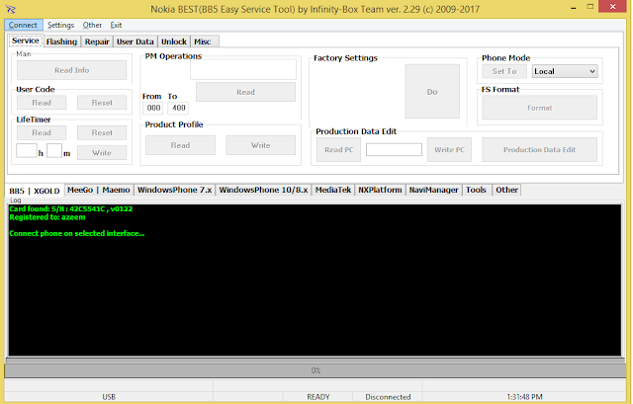Click Product Profile Write button

pos(260,145)
